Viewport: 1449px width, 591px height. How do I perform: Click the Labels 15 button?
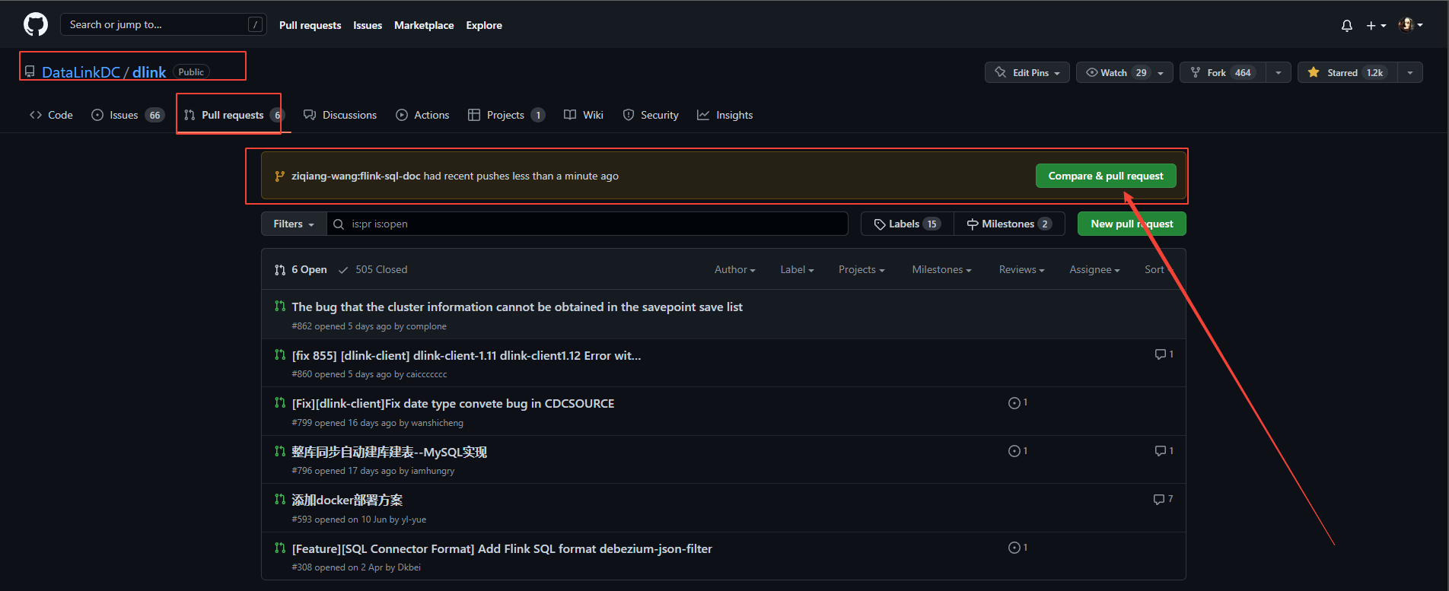pyautogui.click(x=907, y=224)
